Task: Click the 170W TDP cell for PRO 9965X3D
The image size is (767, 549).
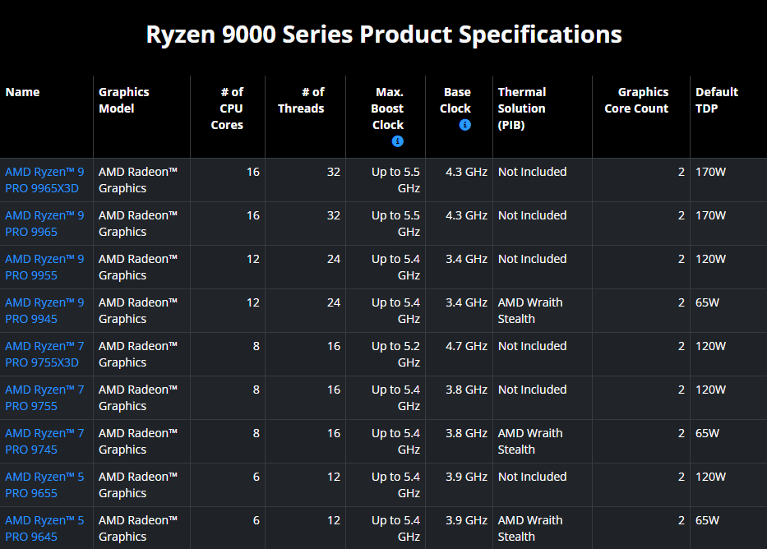Action: click(711, 172)
